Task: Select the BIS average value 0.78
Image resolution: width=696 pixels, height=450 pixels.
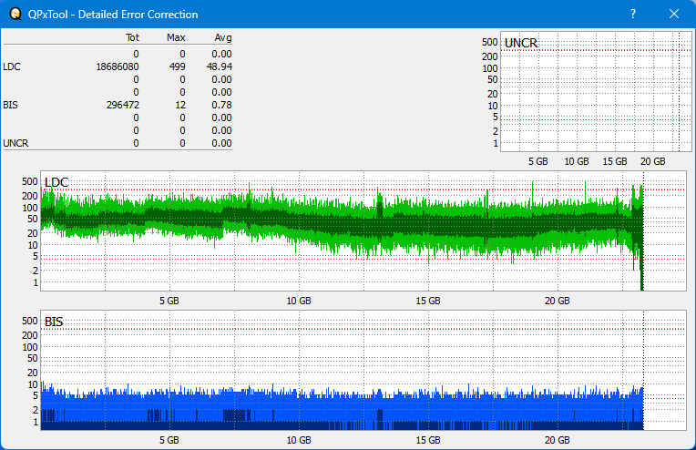Action: tap(222, 105)
